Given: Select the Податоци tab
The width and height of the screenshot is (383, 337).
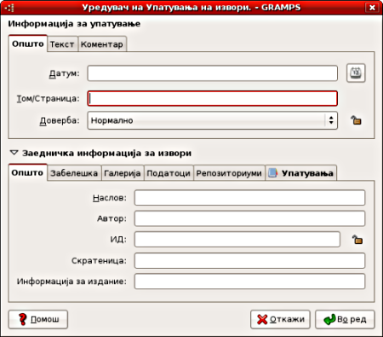Looking at the screenshot, I should tap(169, 173).
